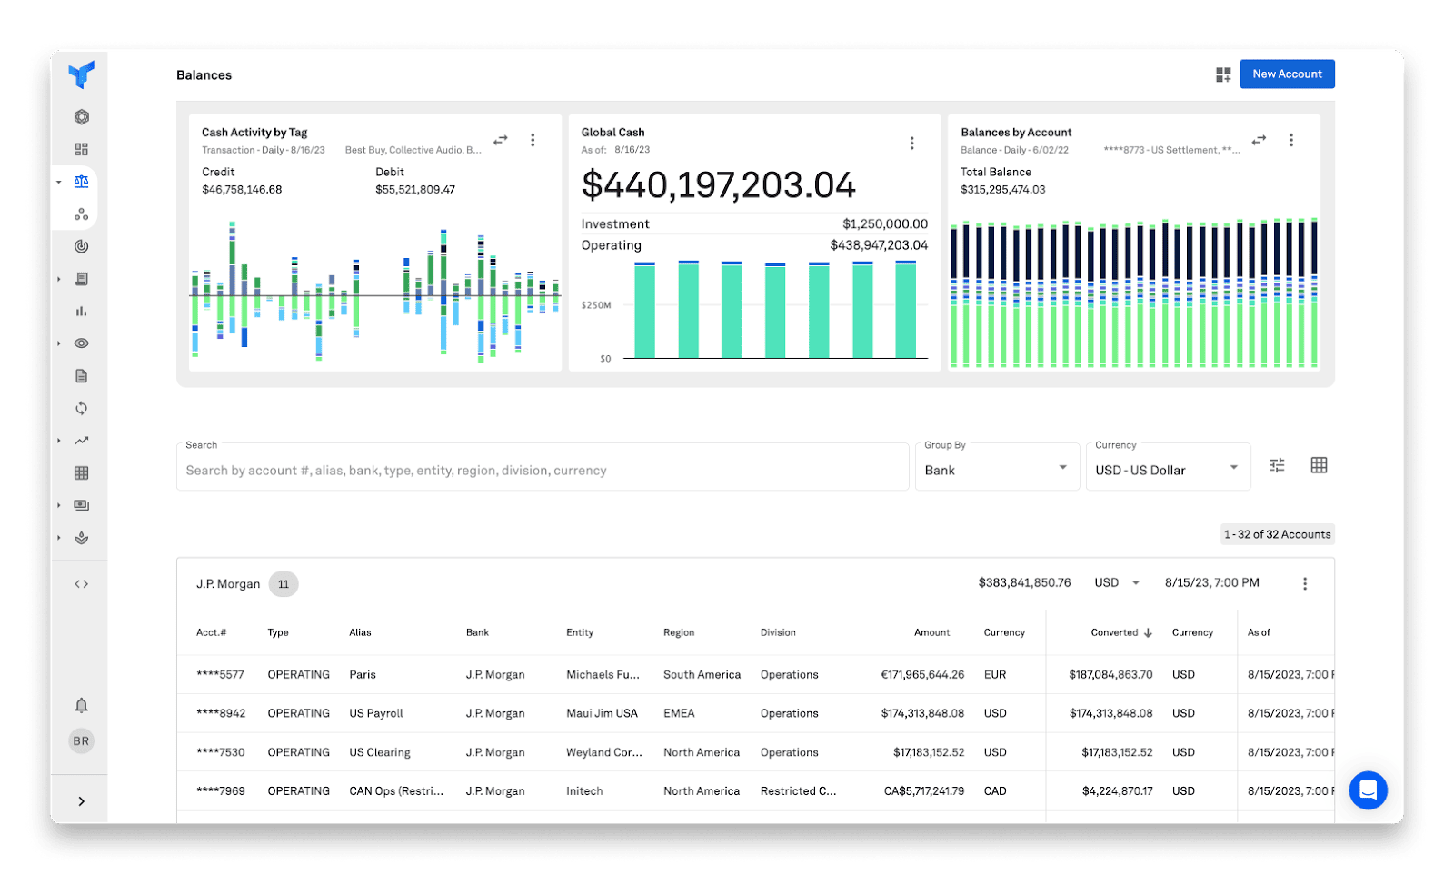Open the notifications bell in sidebar
The height and width of the screenshot is (874, 1454).
tap(82, 706)
